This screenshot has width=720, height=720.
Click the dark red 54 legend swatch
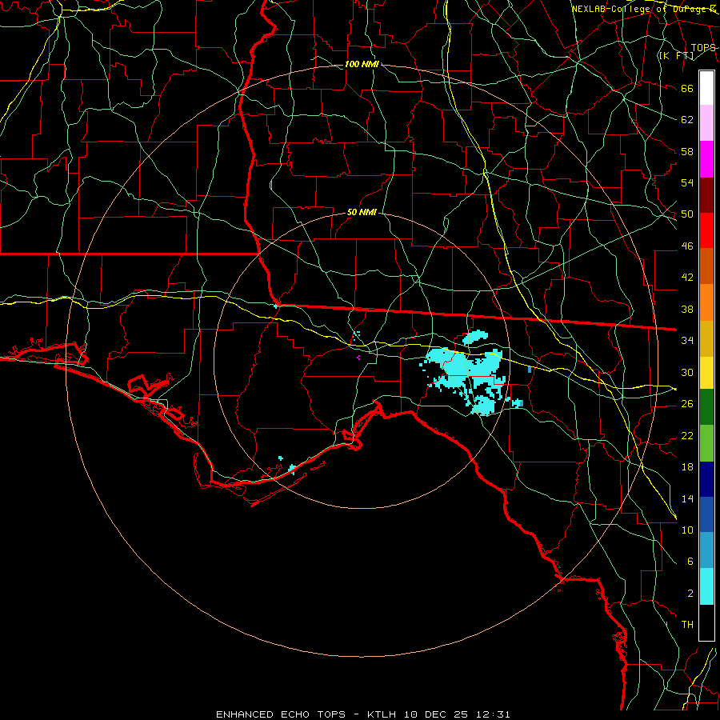[706, 195]
